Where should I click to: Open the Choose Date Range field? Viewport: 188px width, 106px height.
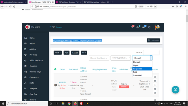click(99, 58)
